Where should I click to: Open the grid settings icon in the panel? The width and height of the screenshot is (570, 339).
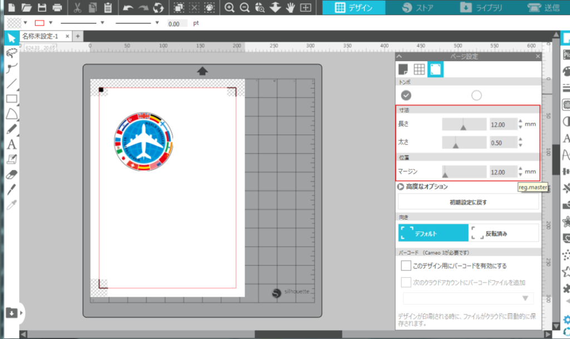pos(419,69)
